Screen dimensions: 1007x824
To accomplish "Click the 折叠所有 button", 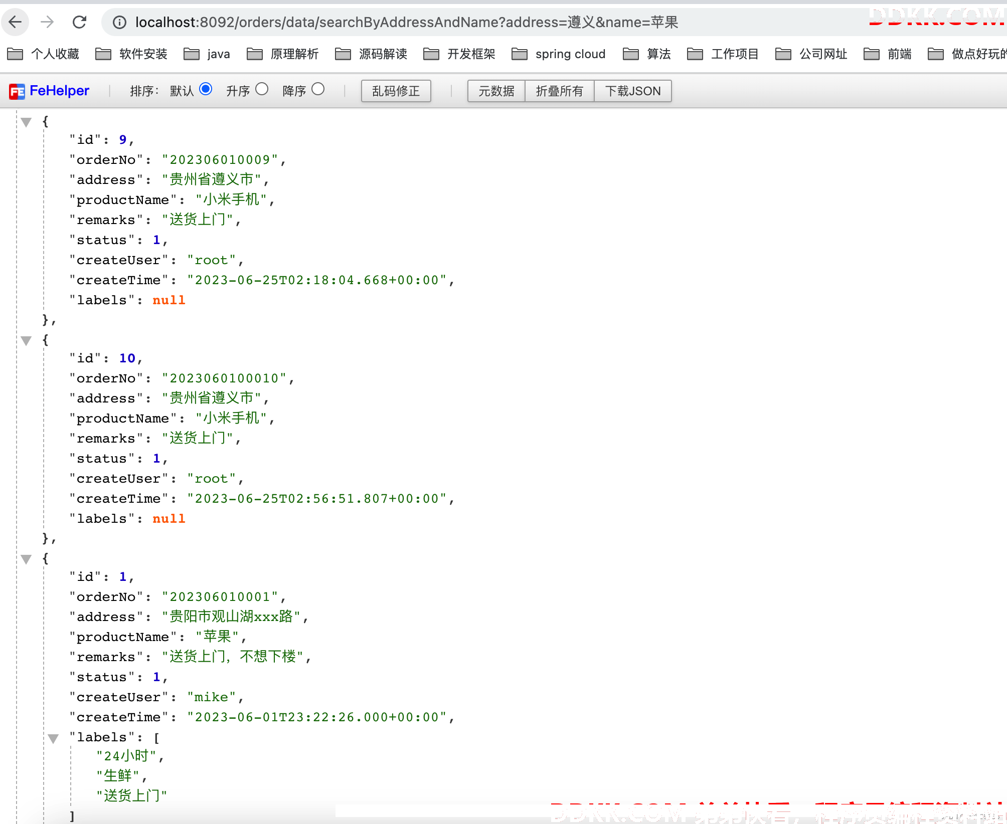I will (x=560, y=91).
